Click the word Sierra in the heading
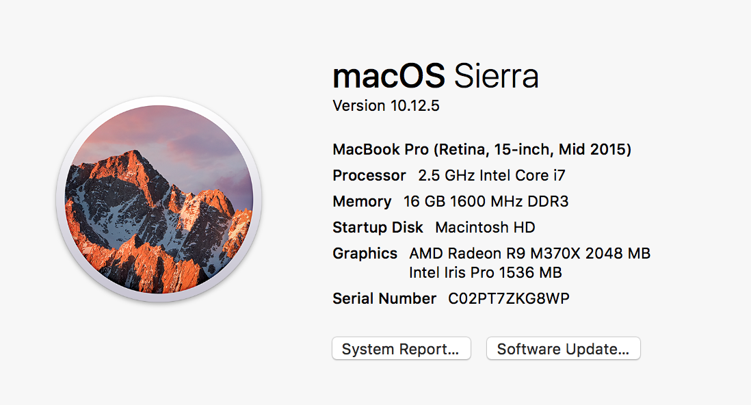The width and height of the screenshot is (751, 405). pyautogui.click(x=496, y=76)
